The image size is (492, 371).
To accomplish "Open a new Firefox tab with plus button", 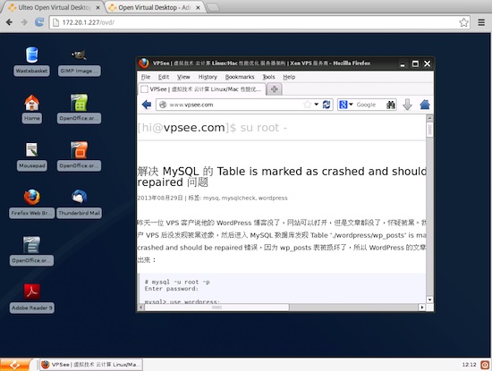I will 275,89.
